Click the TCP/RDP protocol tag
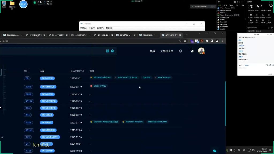 coord(47,122)
